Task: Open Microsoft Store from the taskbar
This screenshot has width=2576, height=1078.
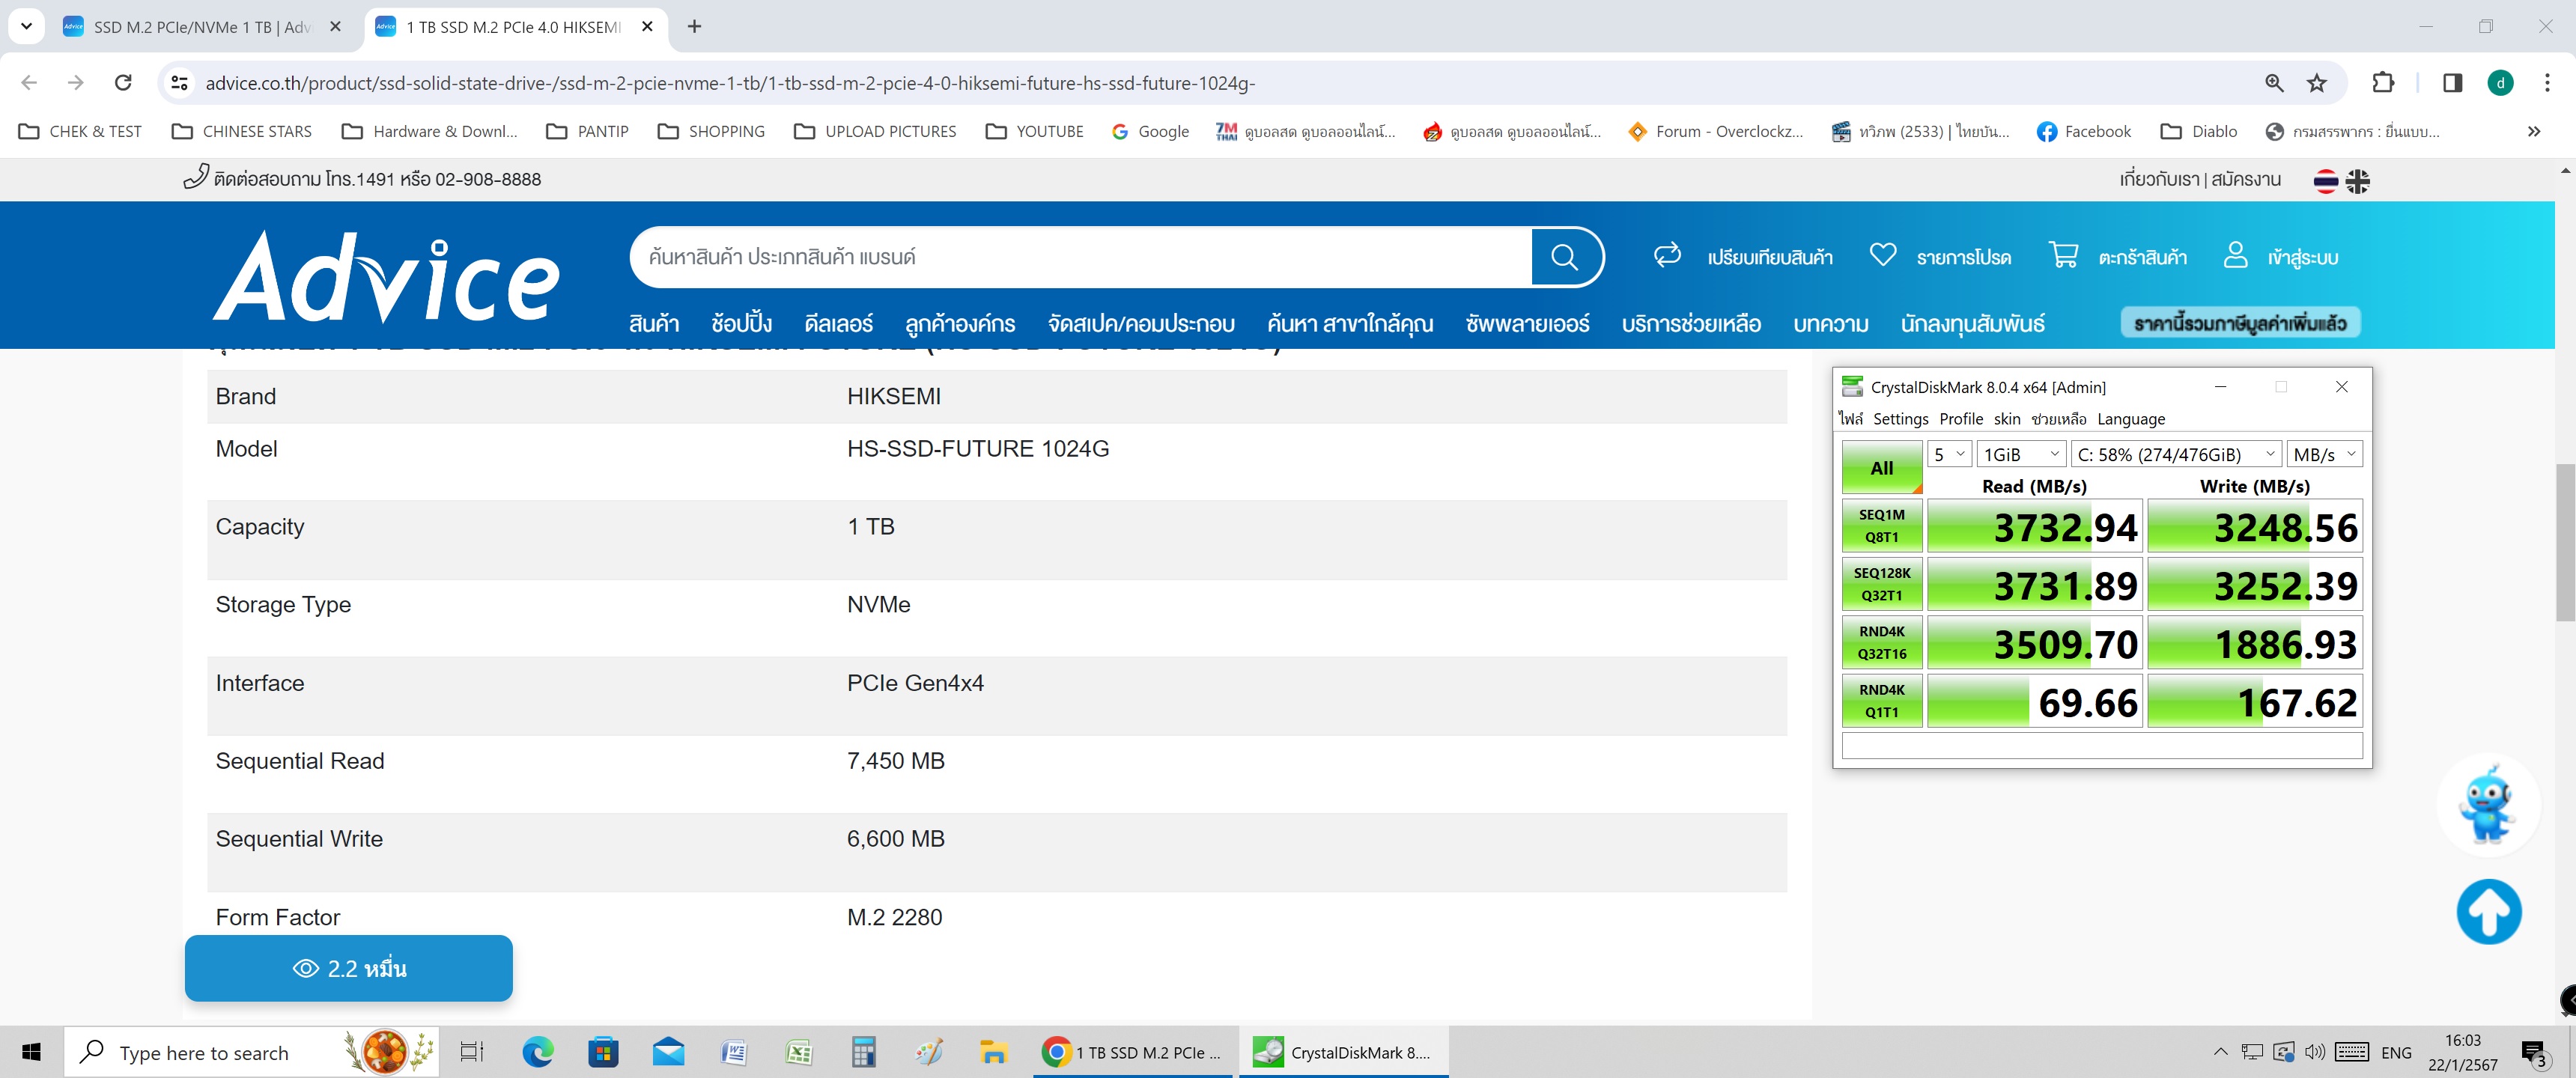Action: [x=603, y=1052]
